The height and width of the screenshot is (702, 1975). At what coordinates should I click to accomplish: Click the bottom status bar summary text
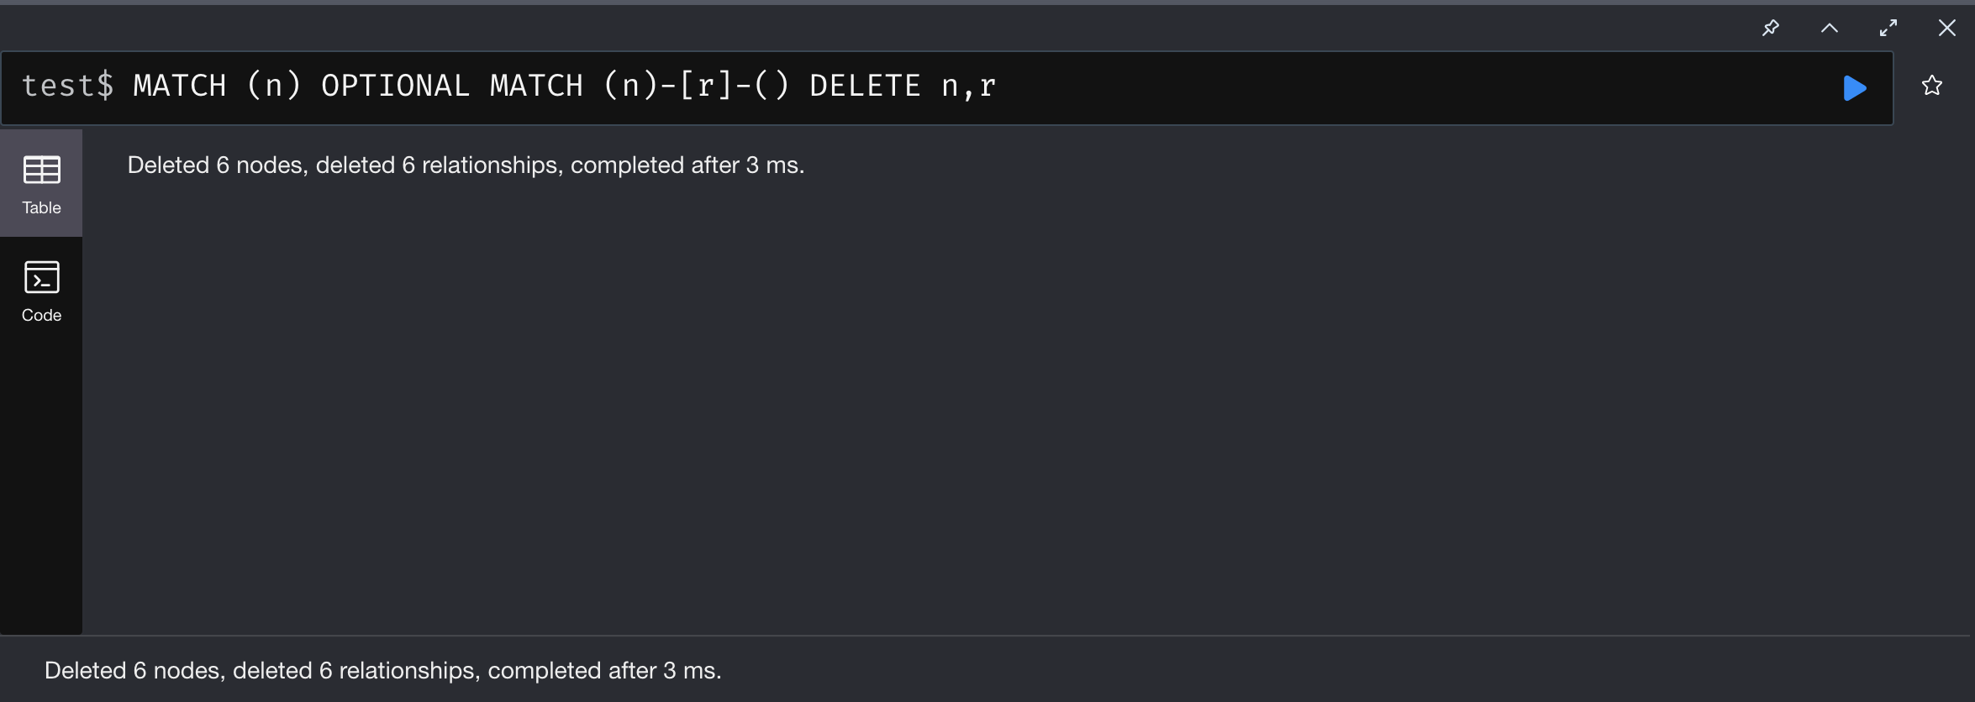click(x=383, y=671)
